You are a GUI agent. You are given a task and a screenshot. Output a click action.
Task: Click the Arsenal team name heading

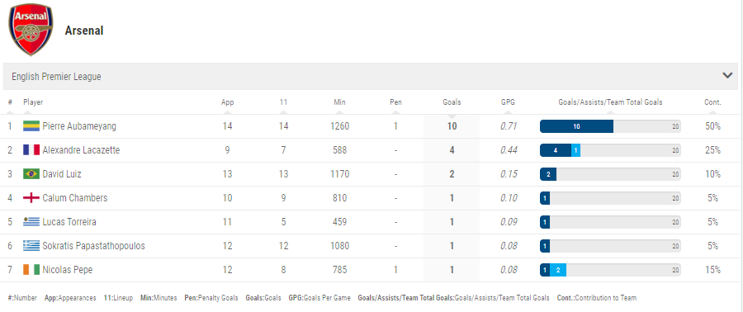84,31
